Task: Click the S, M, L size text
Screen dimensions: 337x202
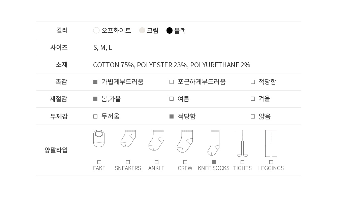Action: pos(102,47)
